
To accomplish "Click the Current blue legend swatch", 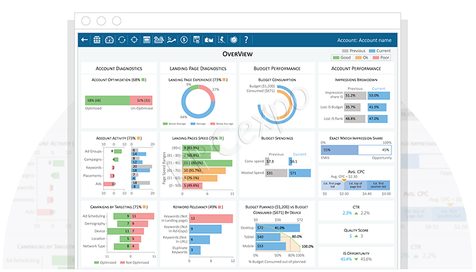I will click(x=372, y=51).
